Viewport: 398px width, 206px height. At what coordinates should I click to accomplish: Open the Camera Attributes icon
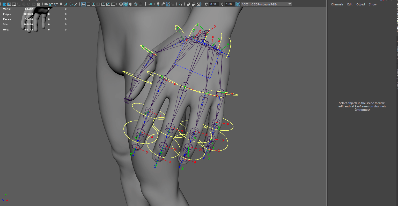tap(56, 4)
